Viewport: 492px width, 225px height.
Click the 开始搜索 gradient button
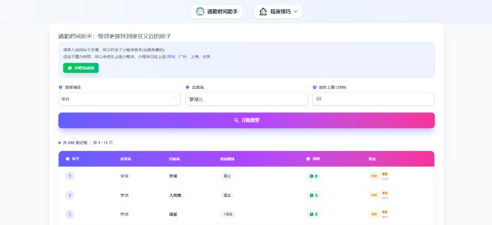tap(247, 121)
